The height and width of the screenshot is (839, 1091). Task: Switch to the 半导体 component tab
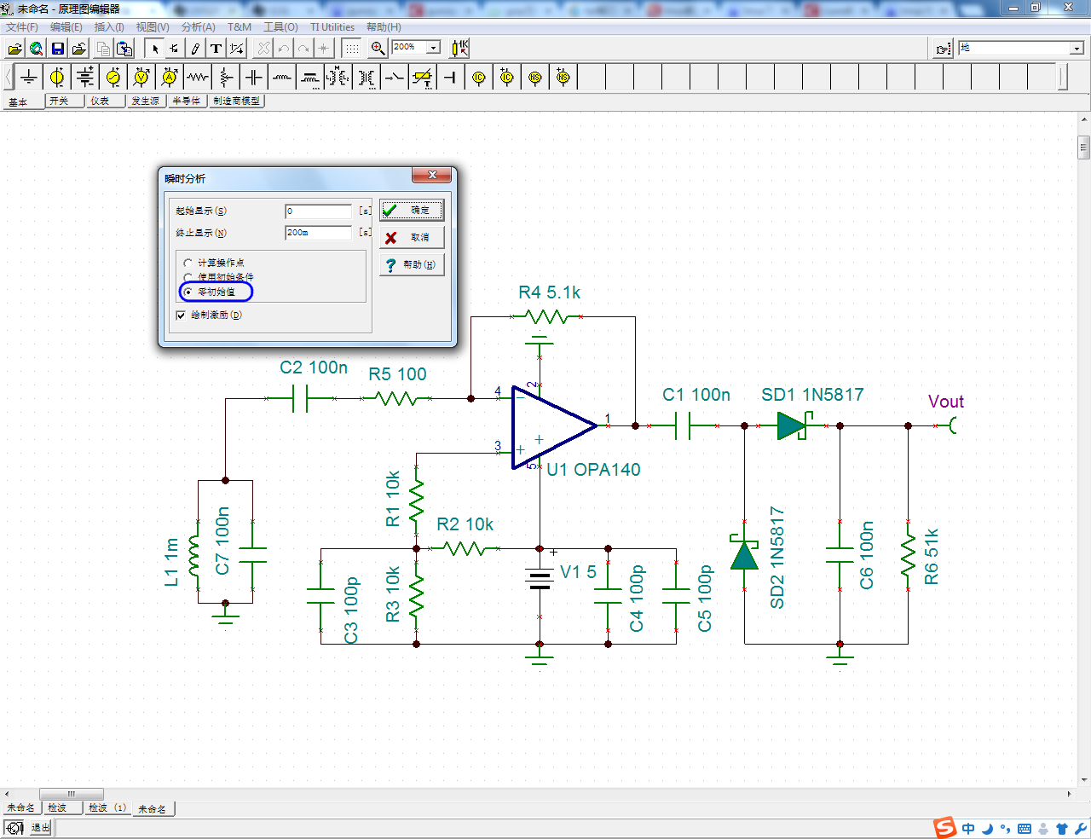click(x=187, y=101)
